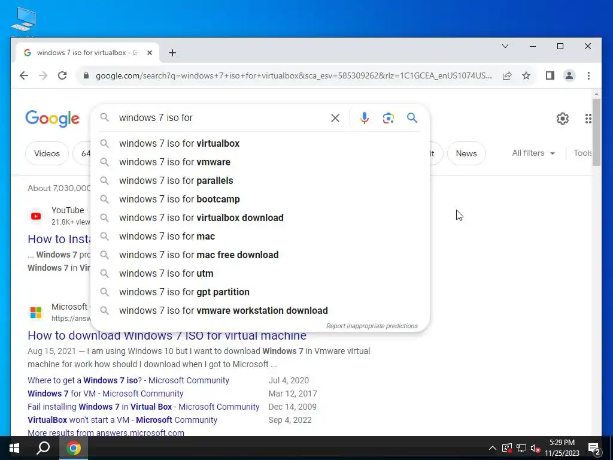Click the forward navigation arrow
The width and height of the screenshot is (613, 460).
[43, 75]
